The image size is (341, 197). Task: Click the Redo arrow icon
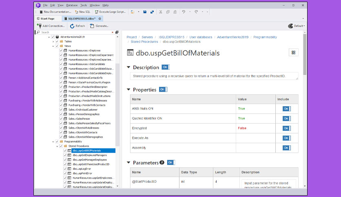click(x=196, y=12)
